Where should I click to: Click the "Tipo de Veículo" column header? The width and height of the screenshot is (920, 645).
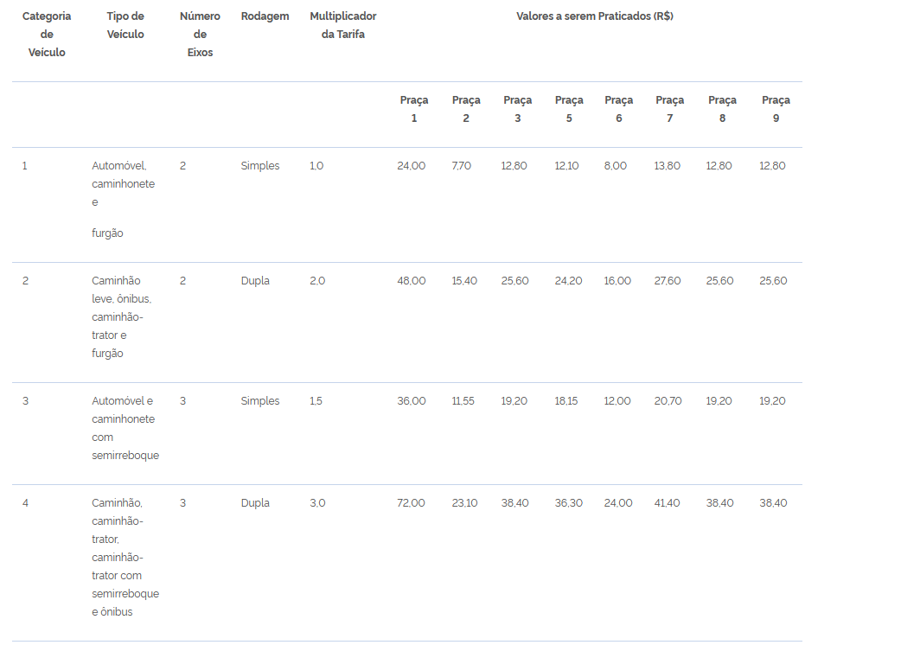pyautogui.click(x=125, y=26)
